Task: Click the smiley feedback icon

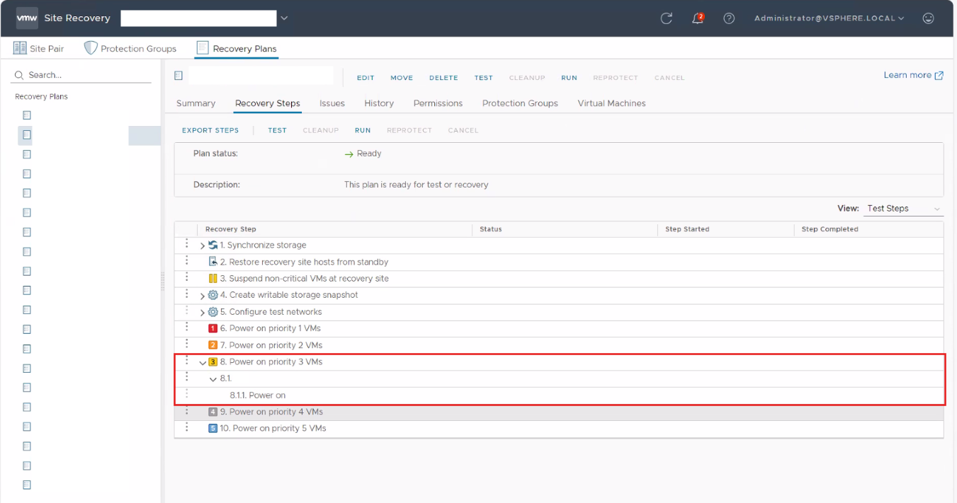Action: click(x=928, y=18)
